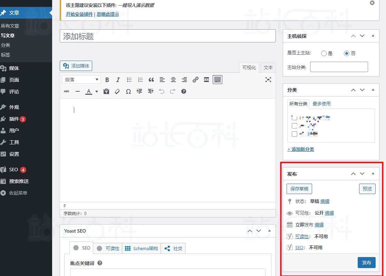Click the 开始安装插件 link
Viewport: 386px width, 276px height.
tap(79, 14)
